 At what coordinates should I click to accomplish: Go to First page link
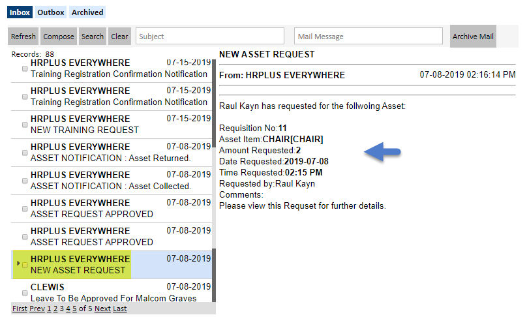coord(20,309)
